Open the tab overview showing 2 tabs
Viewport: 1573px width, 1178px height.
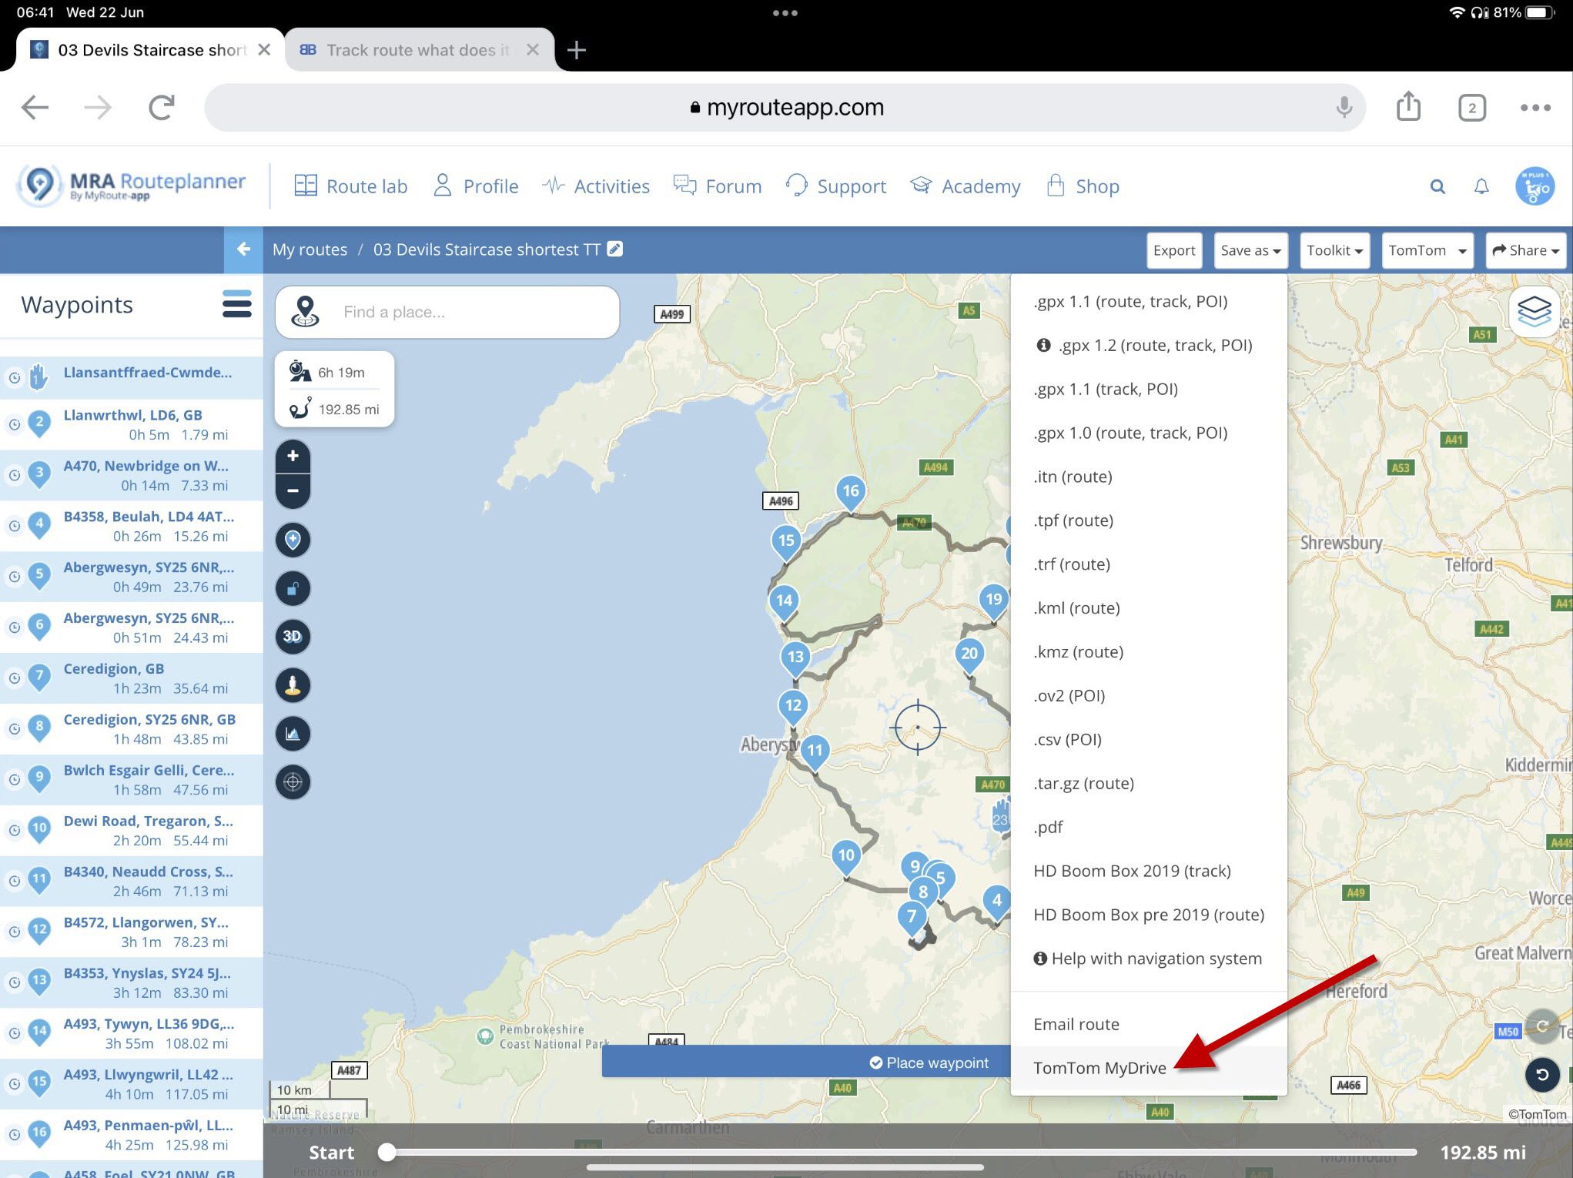[x=1471, y=107]
